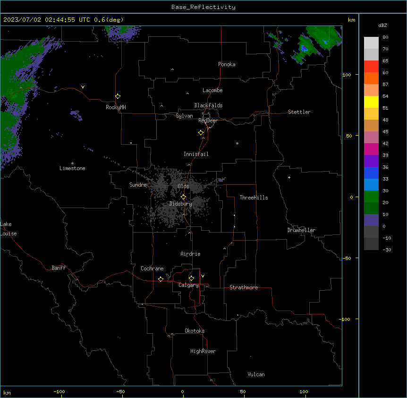The width and height of the screenshot is (407, 398).
Task: Click the HighRiver town label
Action: 203,351
